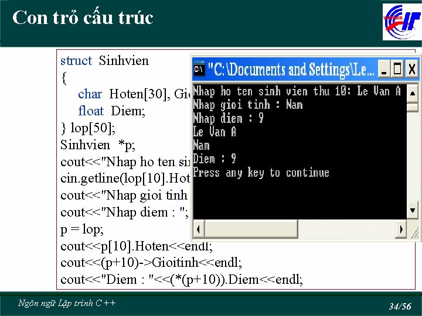This screenshot has height=316, width=422.
Task: Click the logo in the slide corner
Action: coord(402,22)
